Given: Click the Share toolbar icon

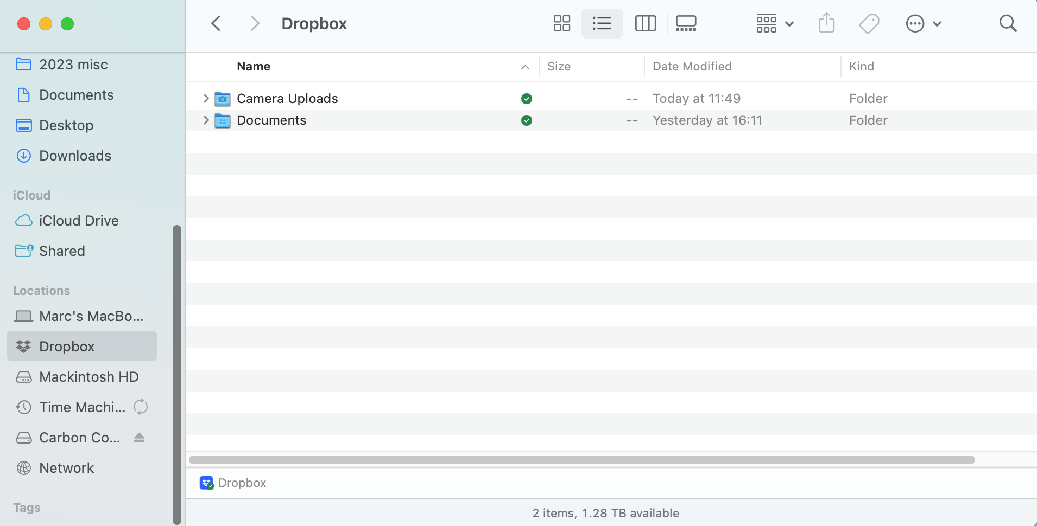Looking at the screenshot, I should (826, 23).
